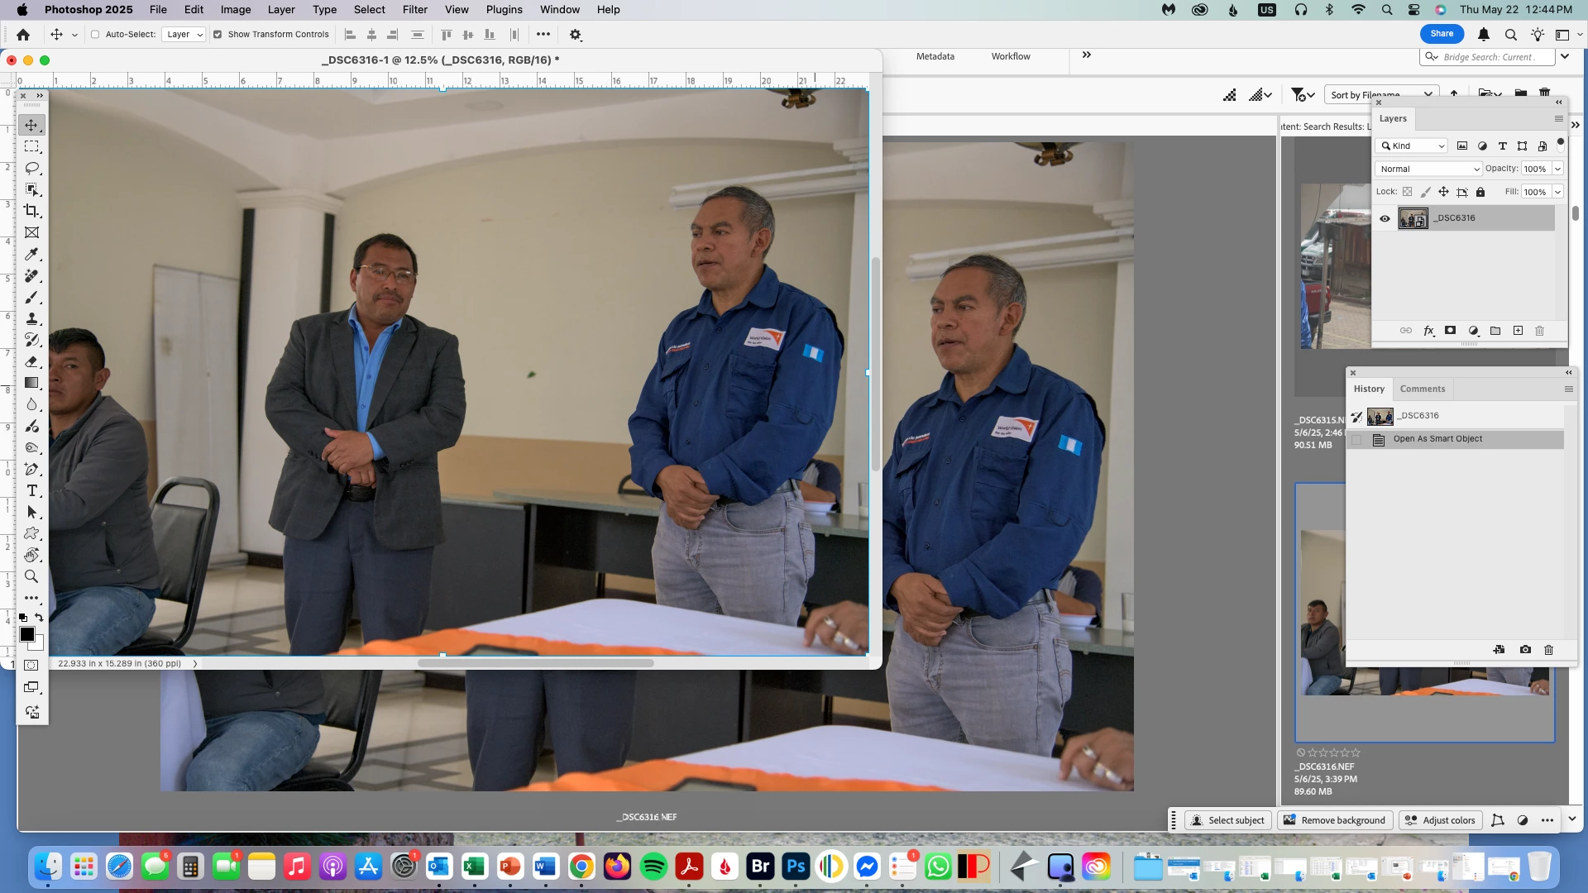
Task: Open the Filter menu
Action: point(414,10)
